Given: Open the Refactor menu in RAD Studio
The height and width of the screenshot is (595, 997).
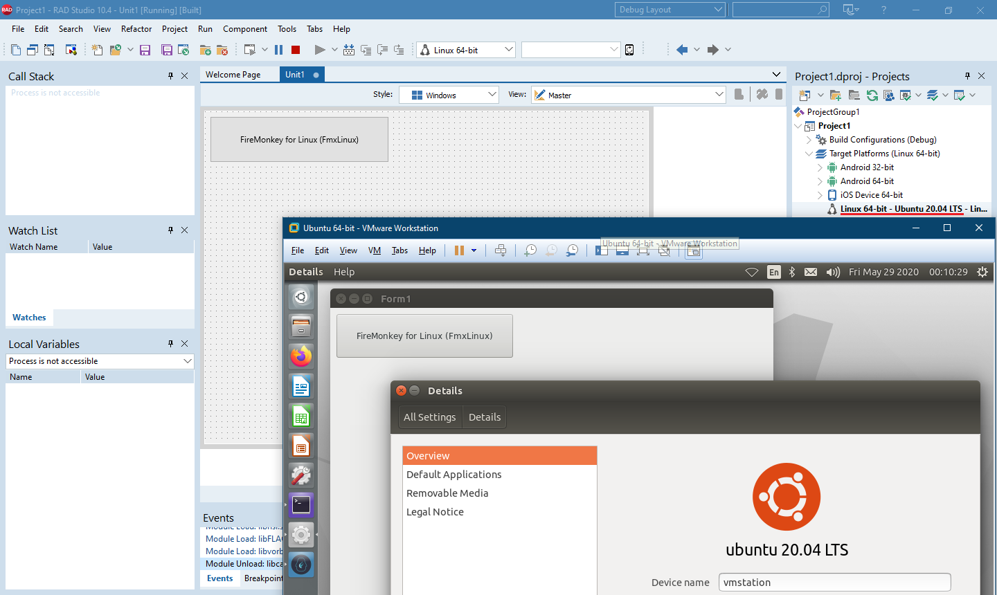Looking at the screenshot, I should click(136, 29).
